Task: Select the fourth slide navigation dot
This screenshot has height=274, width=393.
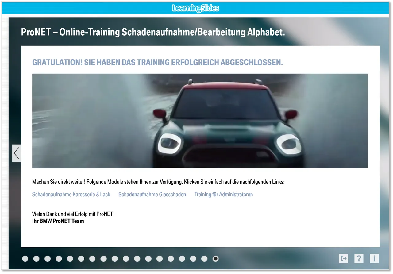Action: [x=59, y=259]
